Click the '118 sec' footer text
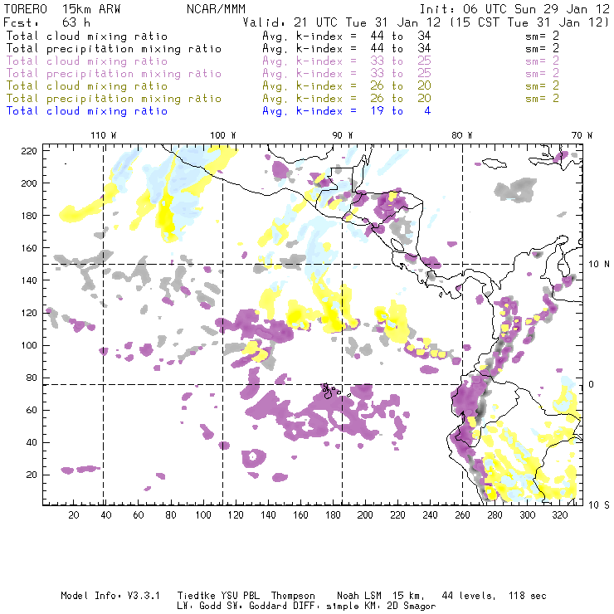The image size is (614, 614). click(x=527, y=596)
